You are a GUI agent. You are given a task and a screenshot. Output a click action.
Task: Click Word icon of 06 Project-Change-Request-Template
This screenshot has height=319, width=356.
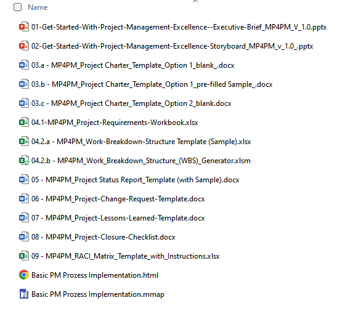[x=24, y=198]
